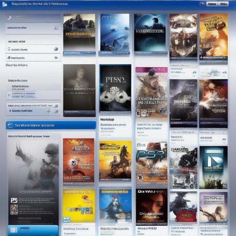Click the lightning bolt icon in the sidebar box

tap(48, 111)
